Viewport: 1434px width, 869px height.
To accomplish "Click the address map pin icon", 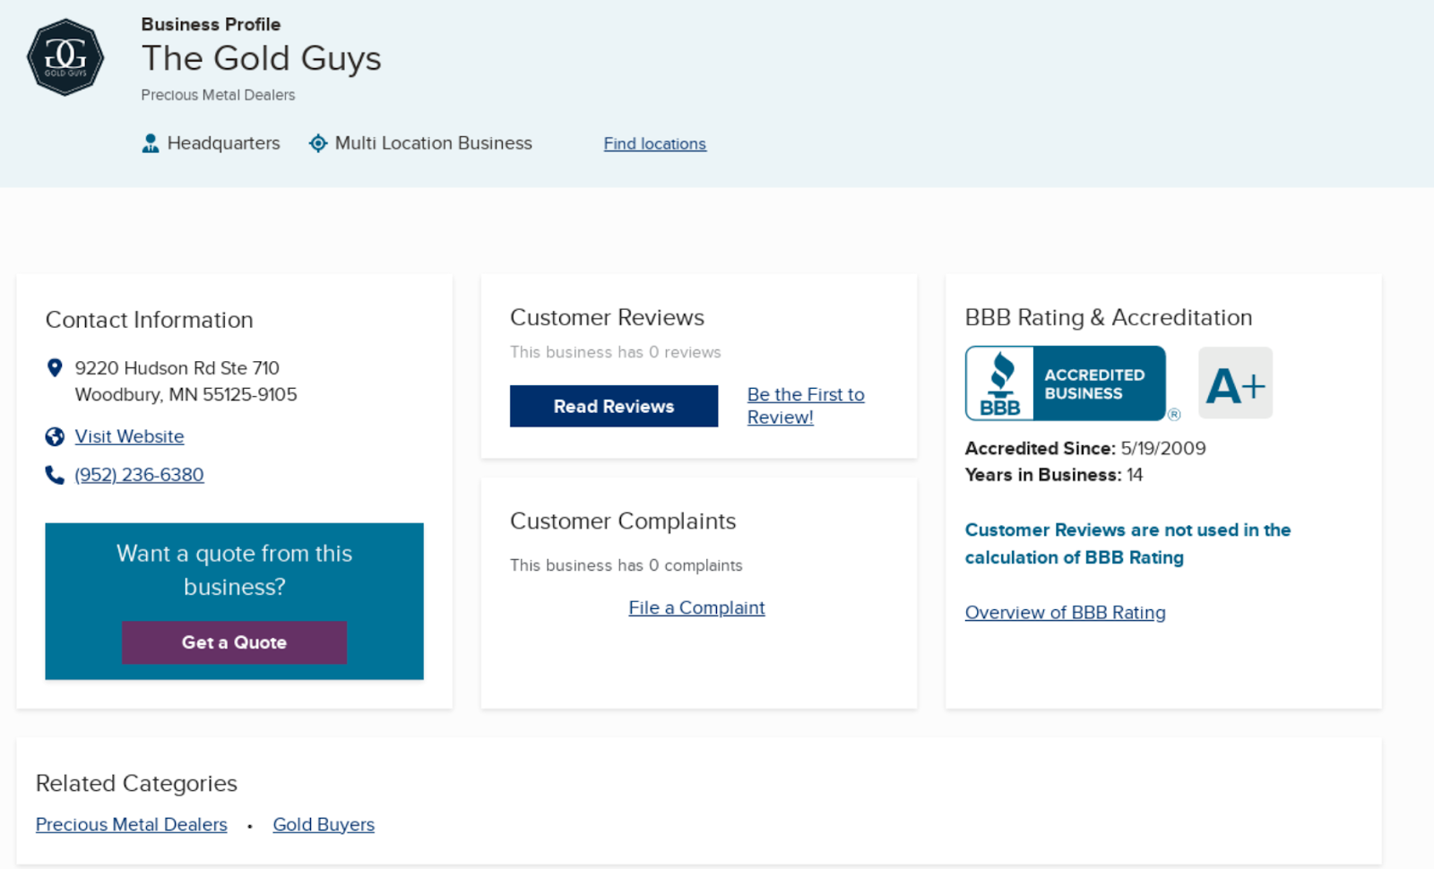I will (x=55, y=368).
